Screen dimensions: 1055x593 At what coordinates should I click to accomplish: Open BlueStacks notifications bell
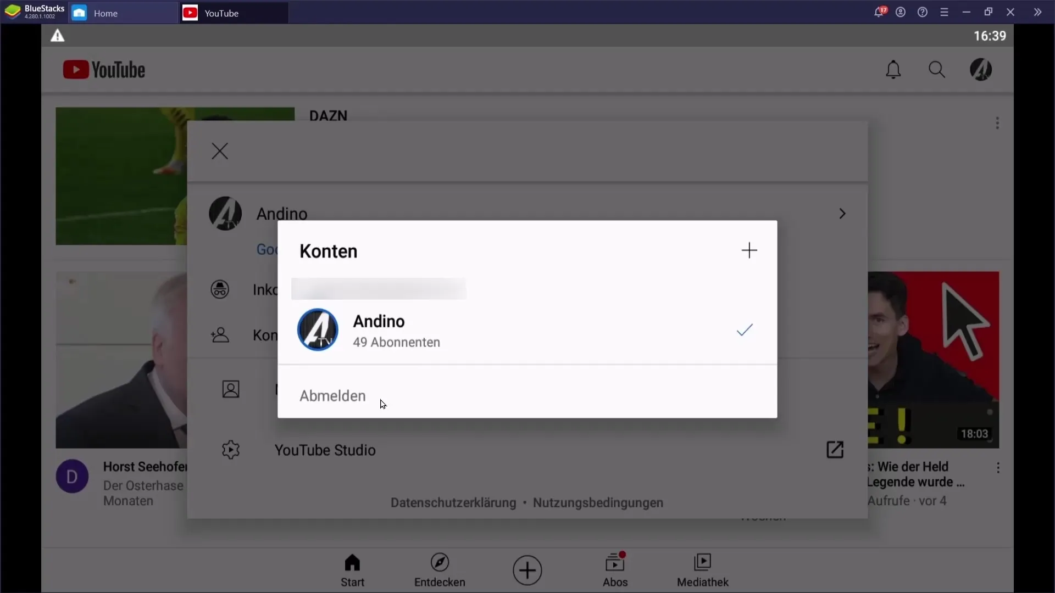(879, 12)
